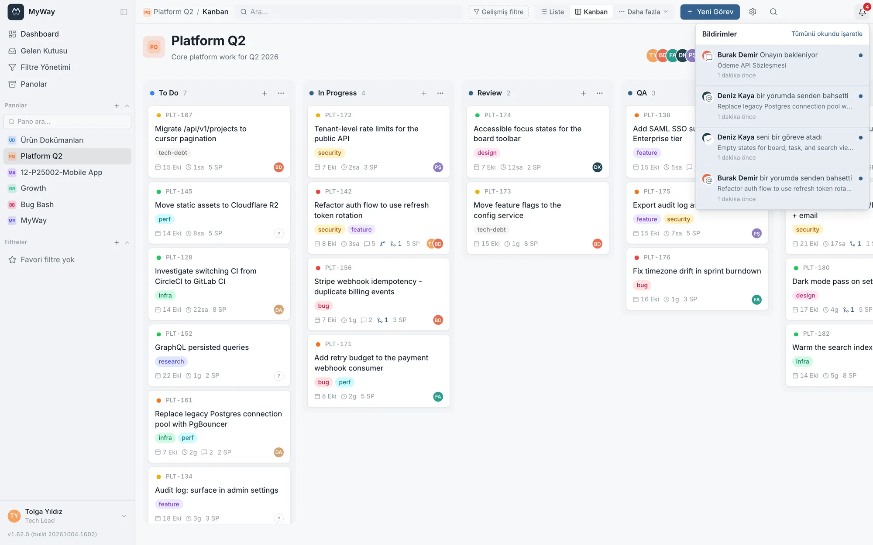Add a card to Review column
This screenshot has height=545, width=873.
pyautogui.click(x=583, y=93)
